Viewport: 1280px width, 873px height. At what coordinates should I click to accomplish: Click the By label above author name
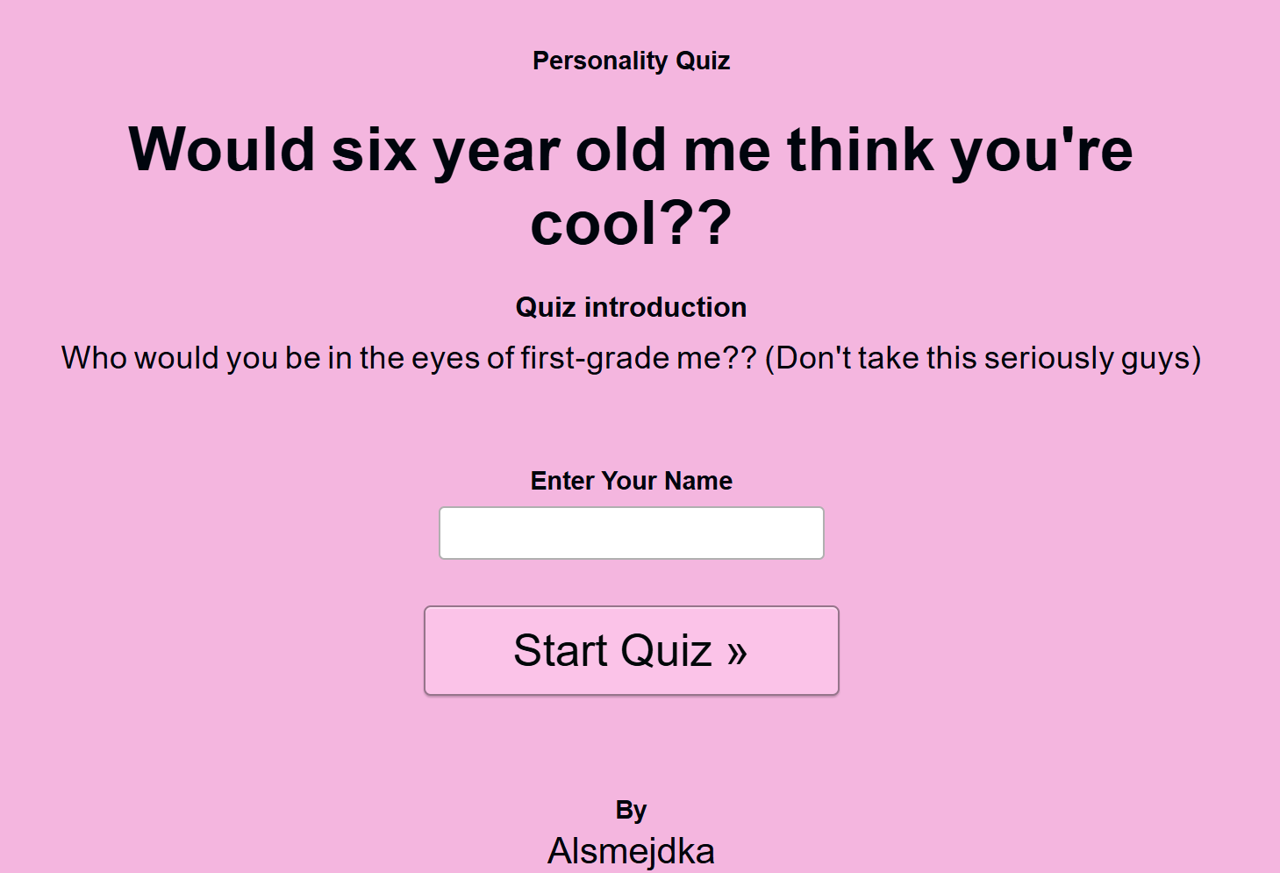[x=631, y=810]
